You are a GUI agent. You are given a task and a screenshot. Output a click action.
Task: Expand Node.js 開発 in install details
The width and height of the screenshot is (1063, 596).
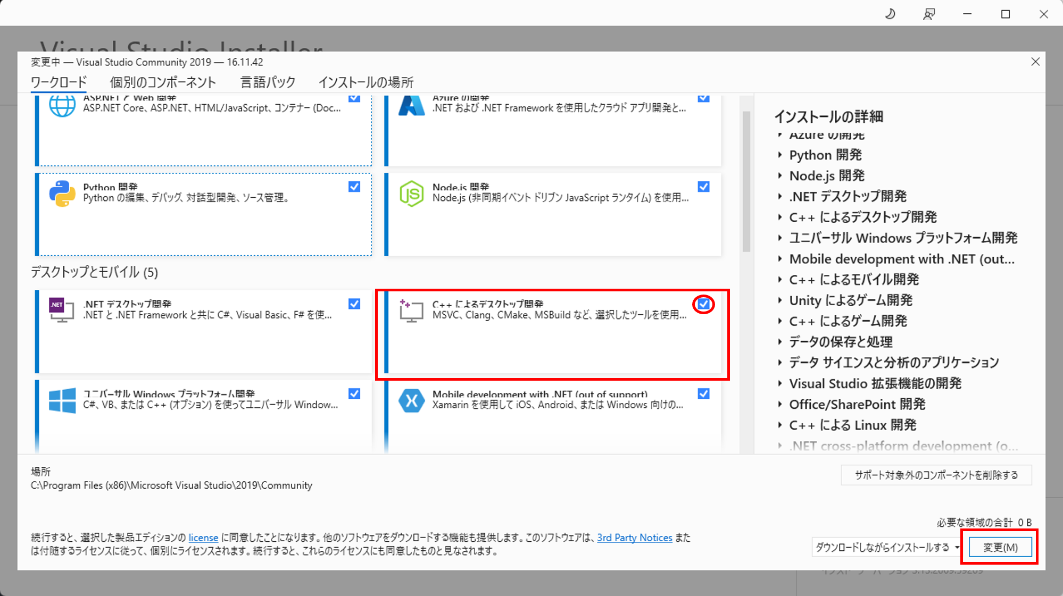[x=780, y=176]
